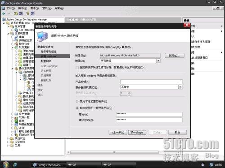Switch to Configuration Manager taskbar button
Screen dimensions: 225x168
click(x=49, y=165)
